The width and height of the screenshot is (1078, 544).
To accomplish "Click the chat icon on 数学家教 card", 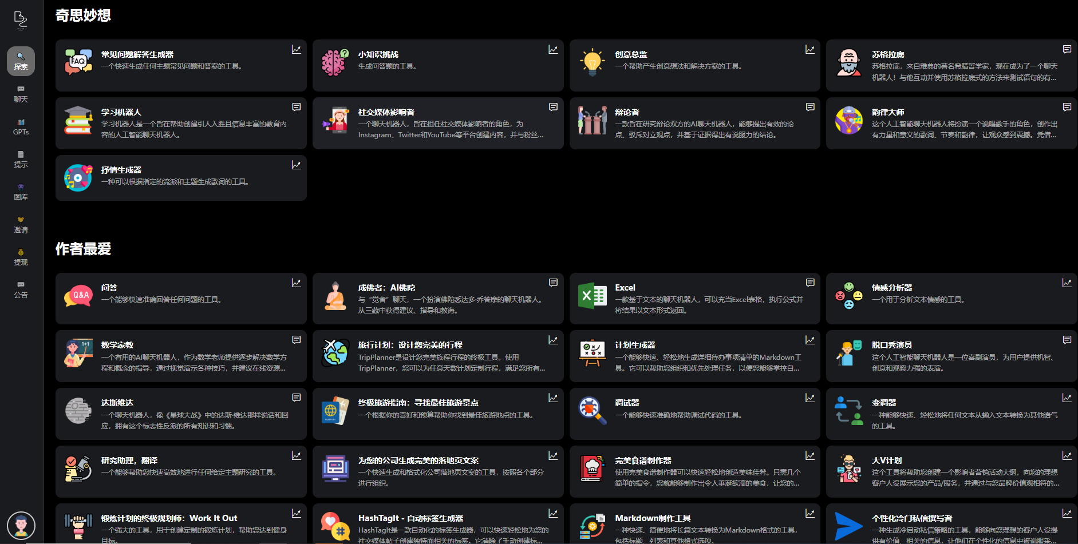I will [x=296, y=340].
